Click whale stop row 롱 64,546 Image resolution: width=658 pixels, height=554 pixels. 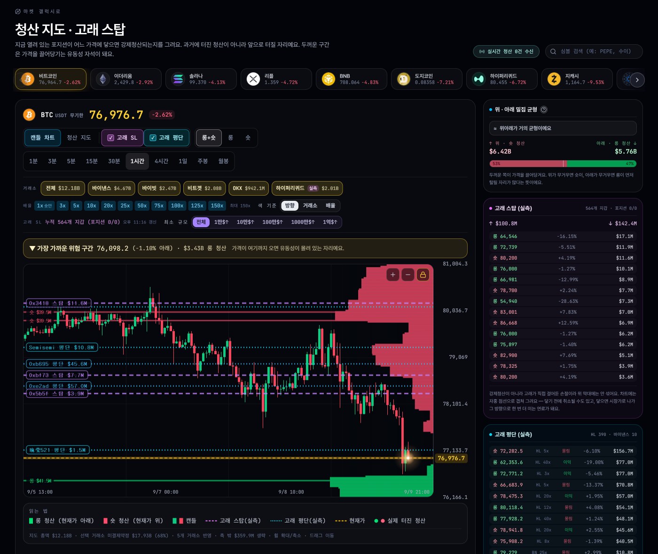pyautogui.click(x=563, y=237)
